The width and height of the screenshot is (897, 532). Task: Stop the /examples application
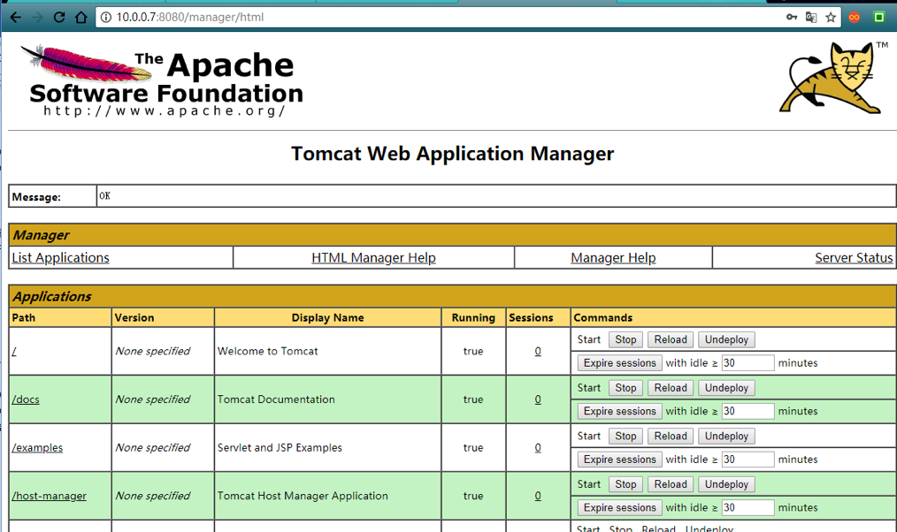coord(625,436)
